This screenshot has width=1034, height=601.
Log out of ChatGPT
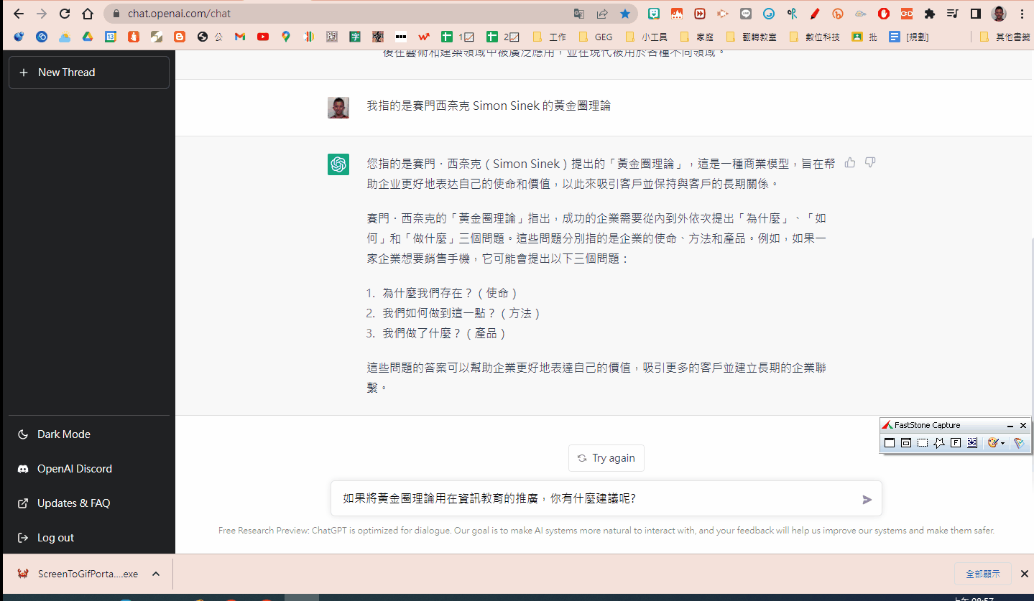(x=88, y=538)
